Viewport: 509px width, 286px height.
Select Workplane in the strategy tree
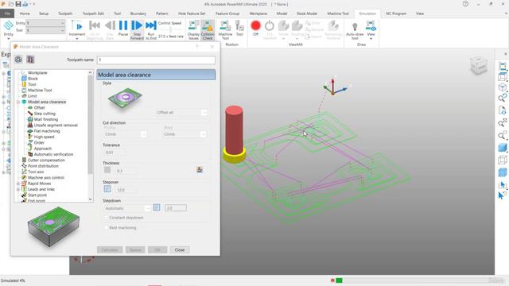tap(37, 72)
